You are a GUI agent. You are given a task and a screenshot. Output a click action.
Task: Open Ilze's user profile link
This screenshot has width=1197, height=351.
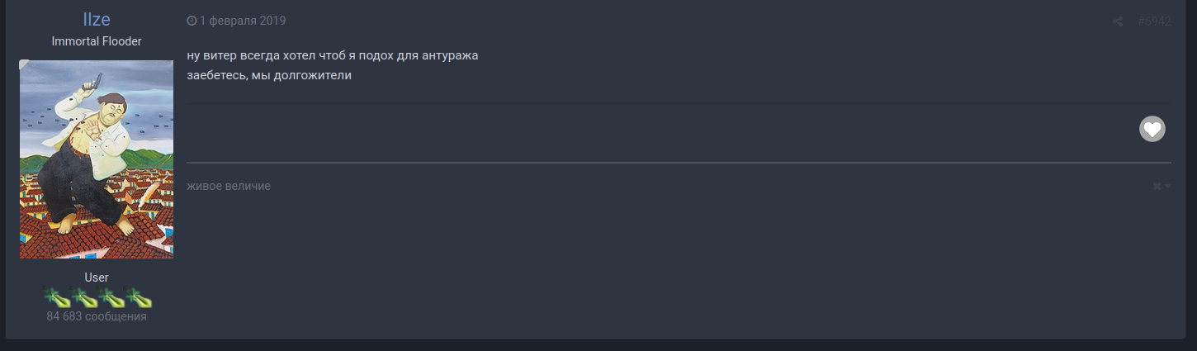pyautogui.click(x=97, y=21)
